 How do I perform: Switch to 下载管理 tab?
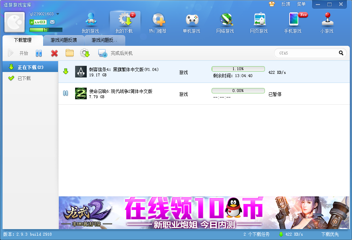(22, 40)
